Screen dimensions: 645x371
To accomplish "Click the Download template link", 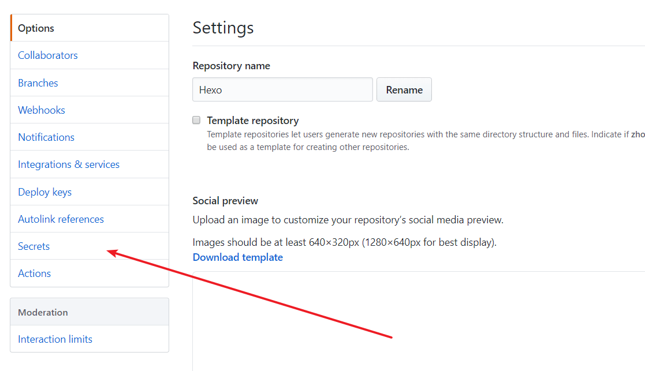I will point(238,257).
